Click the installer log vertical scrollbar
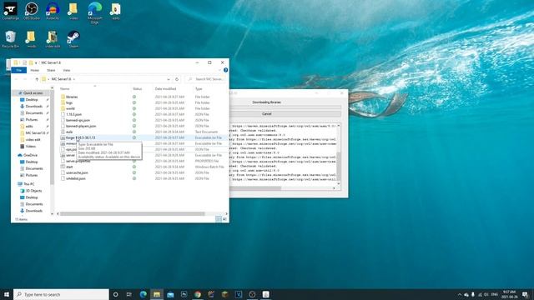Image resolution: width=534 pixels, height=300 pixels. point(338,167)
